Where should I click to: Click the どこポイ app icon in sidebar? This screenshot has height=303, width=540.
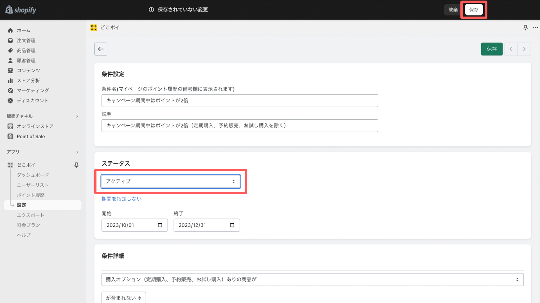(10, 165)
